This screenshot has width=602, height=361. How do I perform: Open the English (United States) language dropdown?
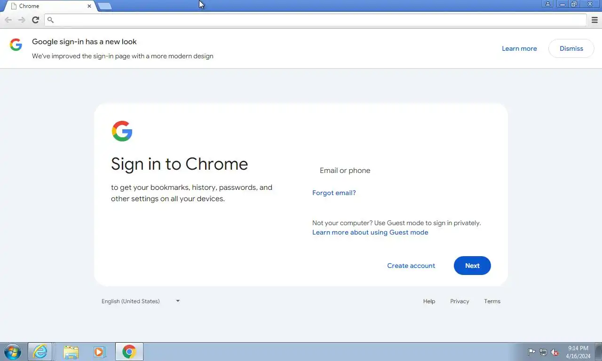coord(141,301)
